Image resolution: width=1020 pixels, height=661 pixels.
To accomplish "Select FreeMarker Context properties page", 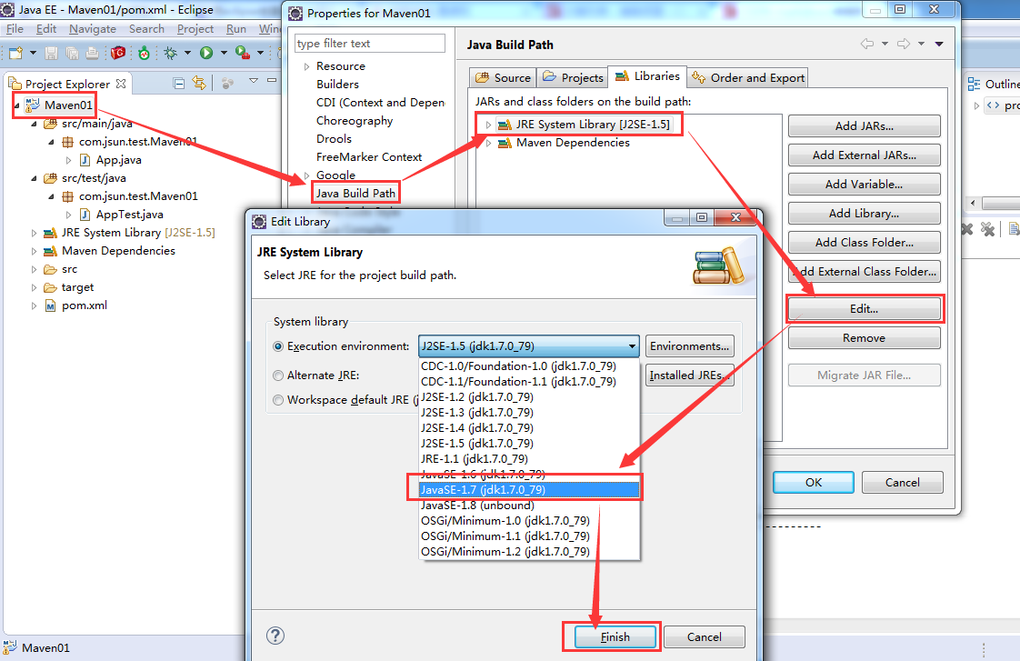I will point(369,156).
